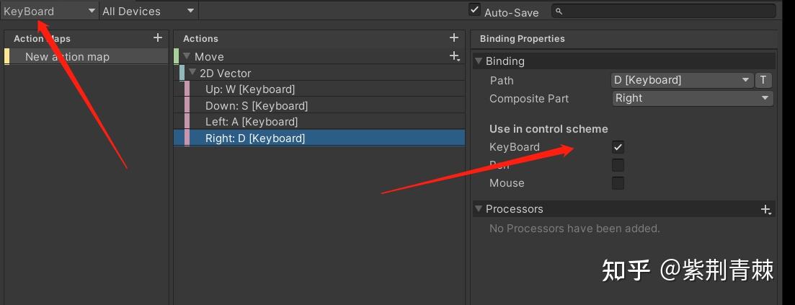Add binding to the Move action
The width and height of the screenshot is (795, 305).
(x=455, y=56)
